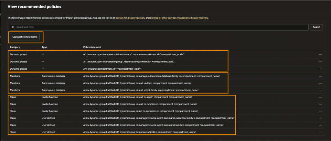This screenshot has width=331, height=141.
Task: Open actions menu for read fn-app row
Action: coord(320,97)
